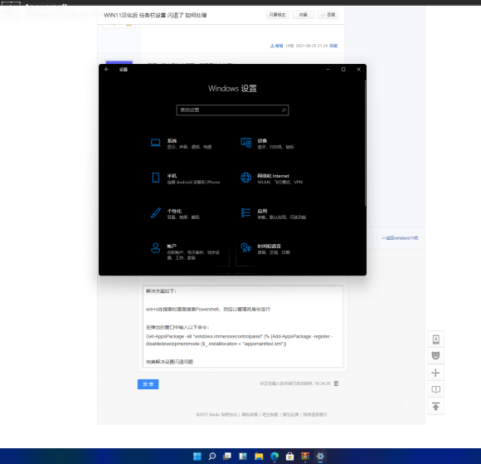Open the Devices (设备) settings category
Image resolution: width=481 pixels, height=464 pixels.
[267, 144]
